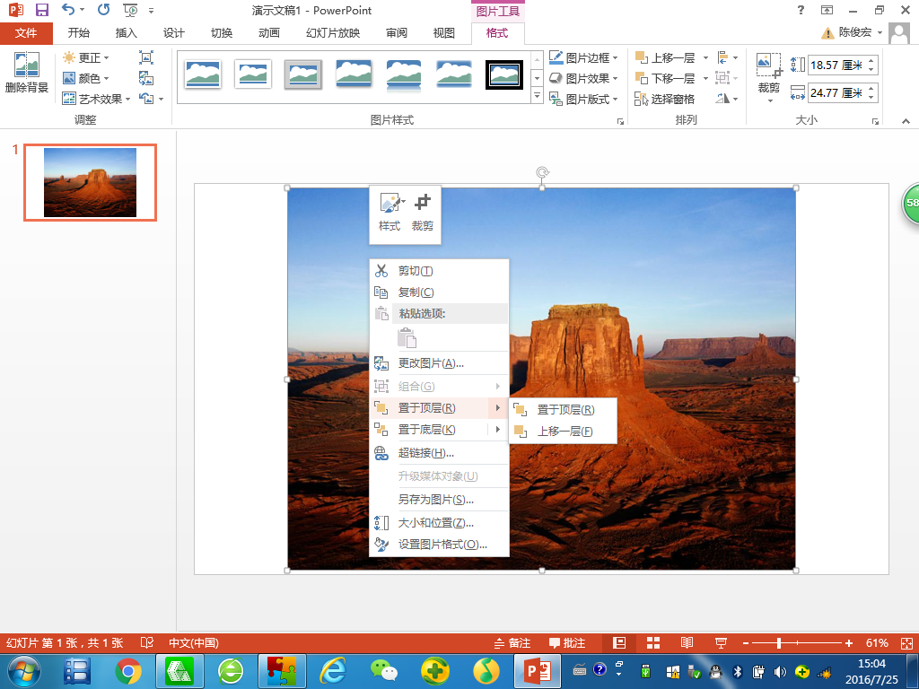Choose 更改图片(A)... from the context menu

(x=439, y=363)
